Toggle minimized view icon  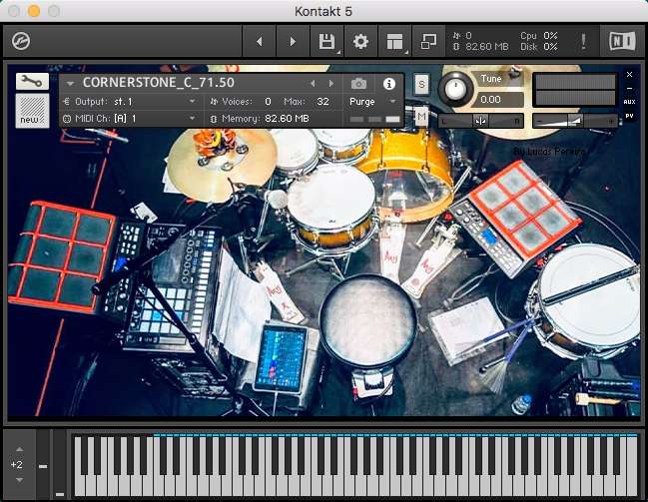tap(428, 41)
